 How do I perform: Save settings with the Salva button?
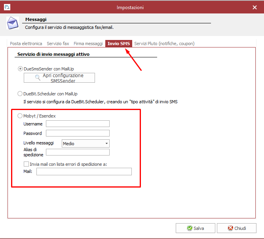[x=196, y=228]
